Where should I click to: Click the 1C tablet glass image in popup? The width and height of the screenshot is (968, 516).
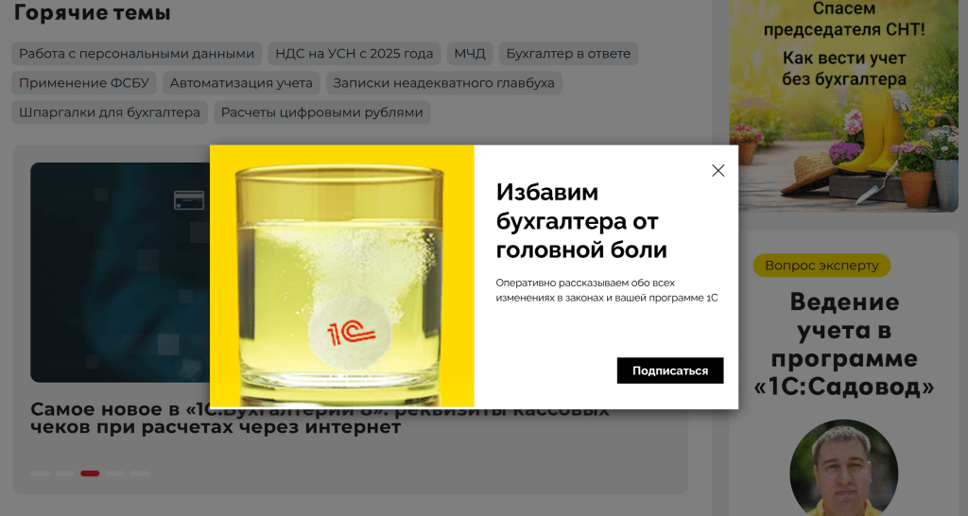click(x=342, y=276)
